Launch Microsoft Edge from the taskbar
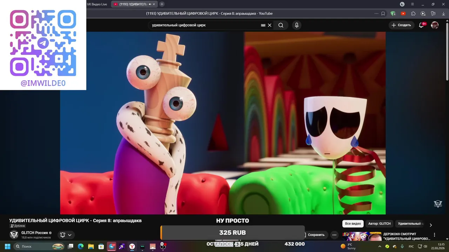The image size is (449, 252). click(81, 246)
